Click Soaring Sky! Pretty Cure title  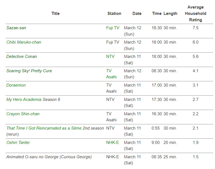point(29,71)
